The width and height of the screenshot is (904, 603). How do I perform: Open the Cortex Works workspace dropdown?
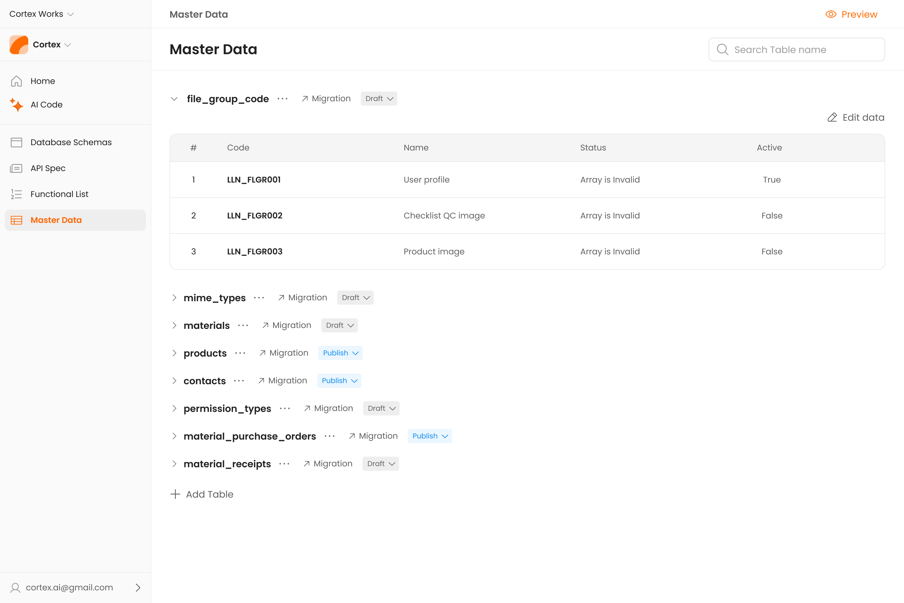41,14
